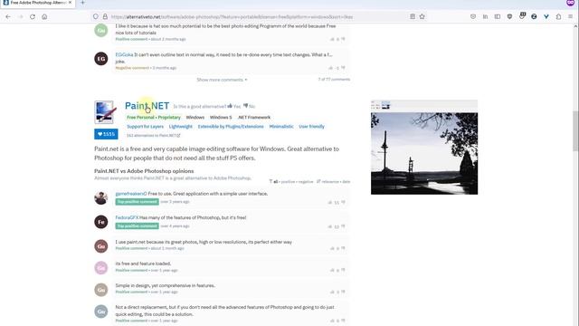The height and width of the screenshot is (326, 579).
Task: Open the browser hamburger menu
Action: pos(571,16)
